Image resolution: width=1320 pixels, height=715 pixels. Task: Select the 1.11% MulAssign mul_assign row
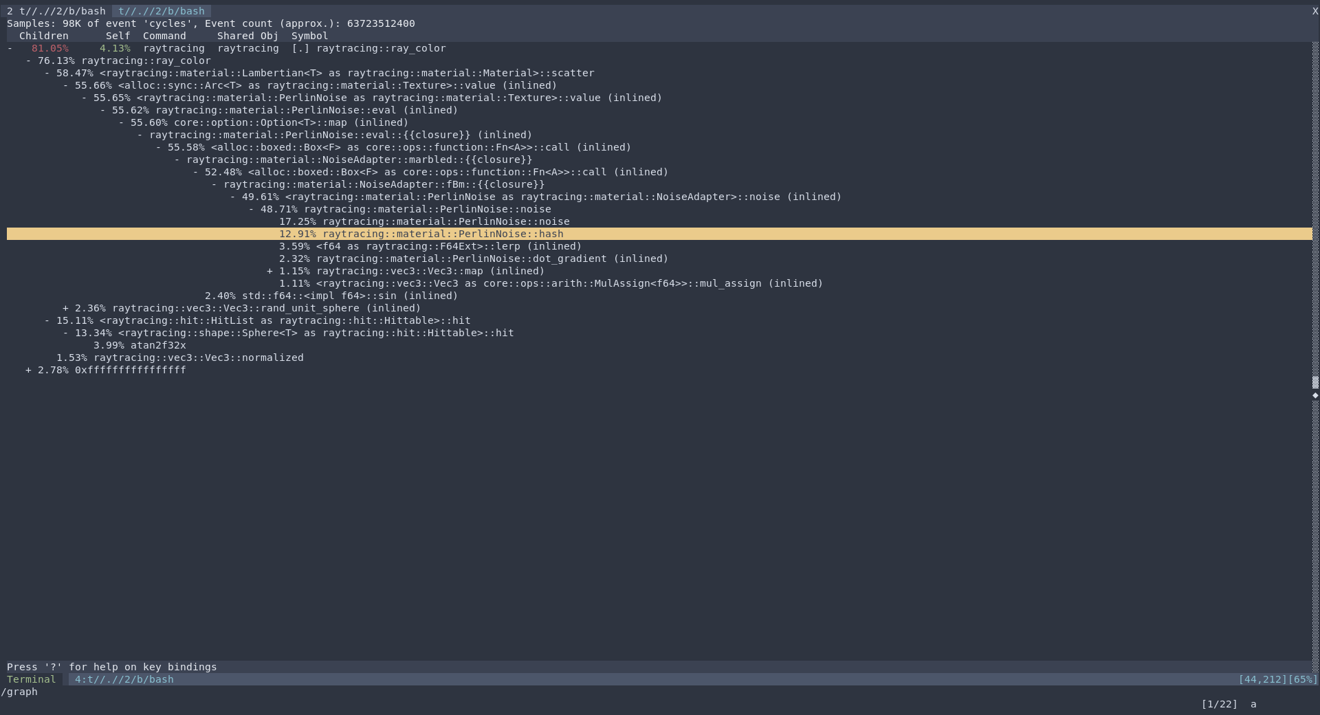(551, 284)
